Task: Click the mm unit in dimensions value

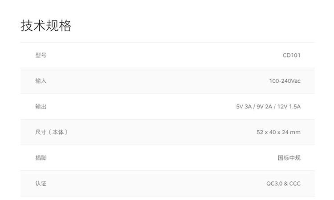Action: tap(296, 132)
